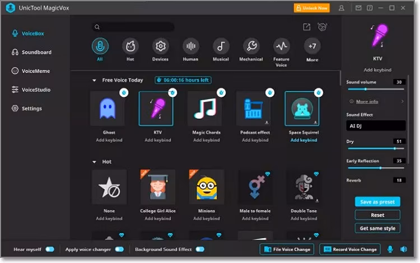Click the export icon beside search

pos(306,27)
